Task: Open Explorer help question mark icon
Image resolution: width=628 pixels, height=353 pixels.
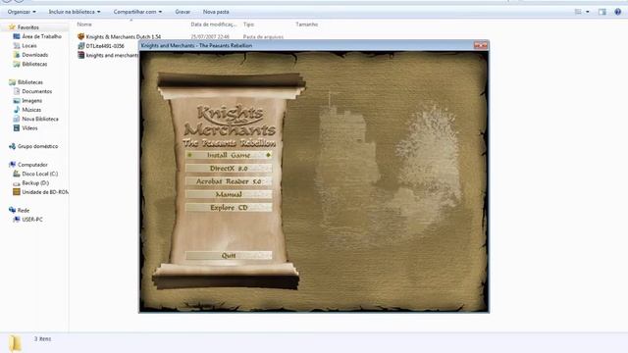Action: click(x=617, y=12)
